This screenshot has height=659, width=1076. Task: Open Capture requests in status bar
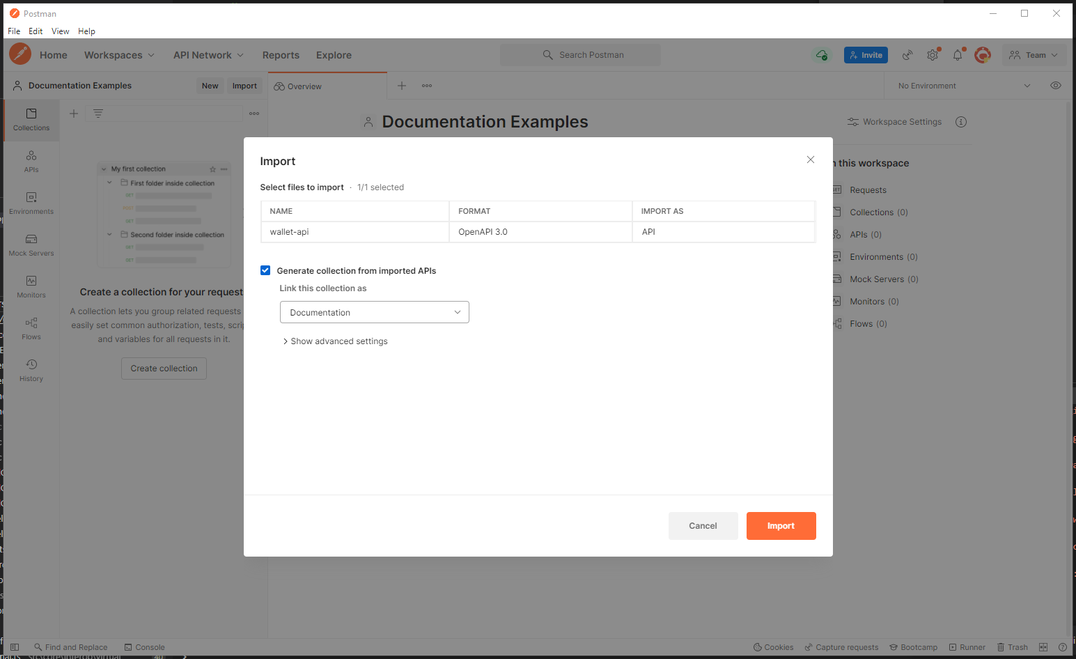pos(841,647)
